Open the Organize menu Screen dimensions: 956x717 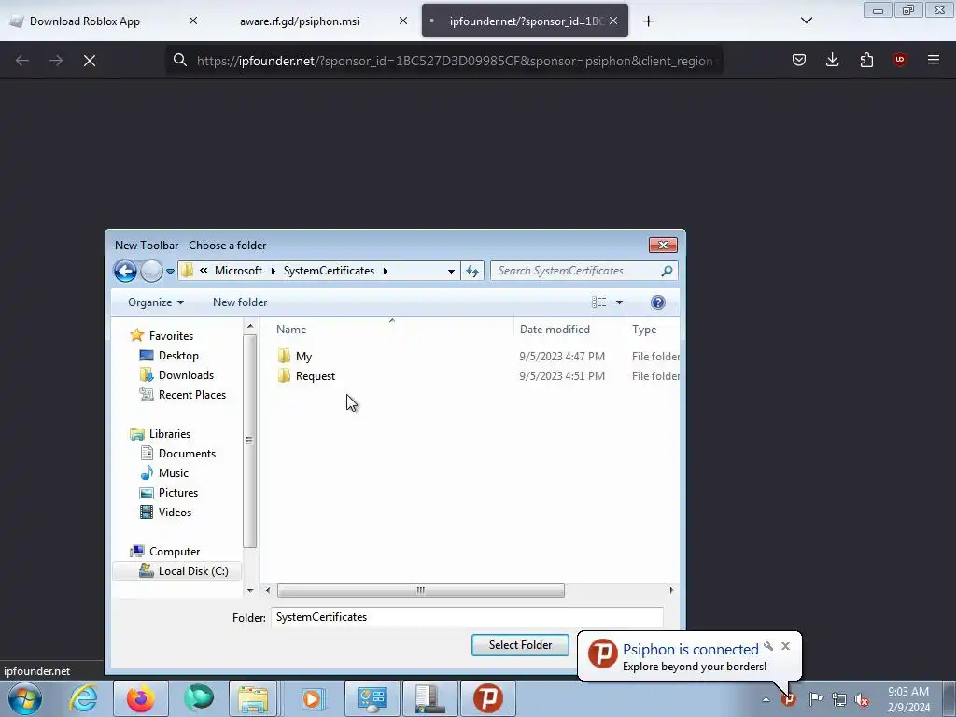pyautogui.click(x=156, y=302)
